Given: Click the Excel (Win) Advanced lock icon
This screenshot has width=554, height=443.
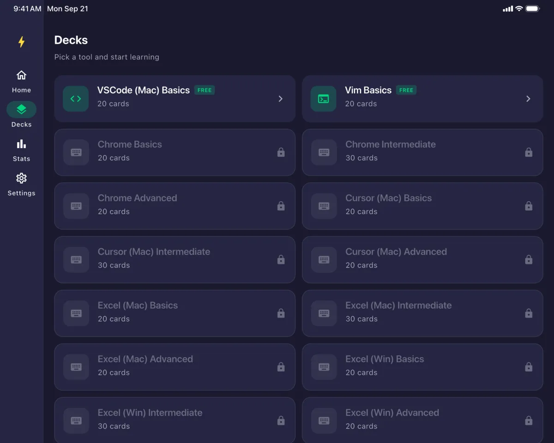Looking at the screenshot, I should pos(529,421).
